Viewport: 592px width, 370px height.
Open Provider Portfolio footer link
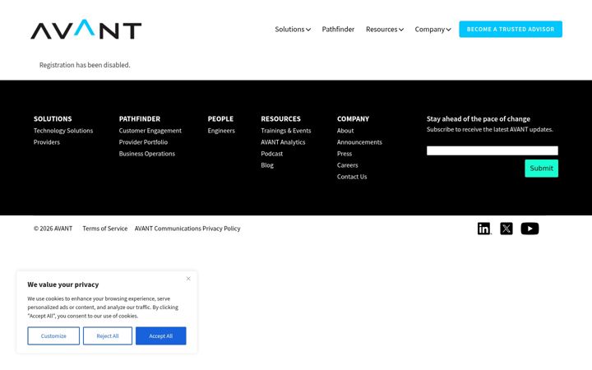click(143, 142)
